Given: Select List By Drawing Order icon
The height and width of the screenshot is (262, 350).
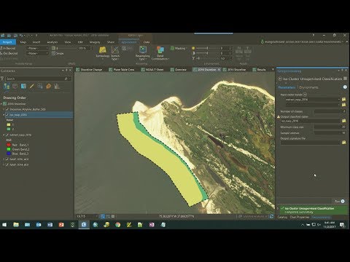Looking at the screenshot, I should 7,86.
